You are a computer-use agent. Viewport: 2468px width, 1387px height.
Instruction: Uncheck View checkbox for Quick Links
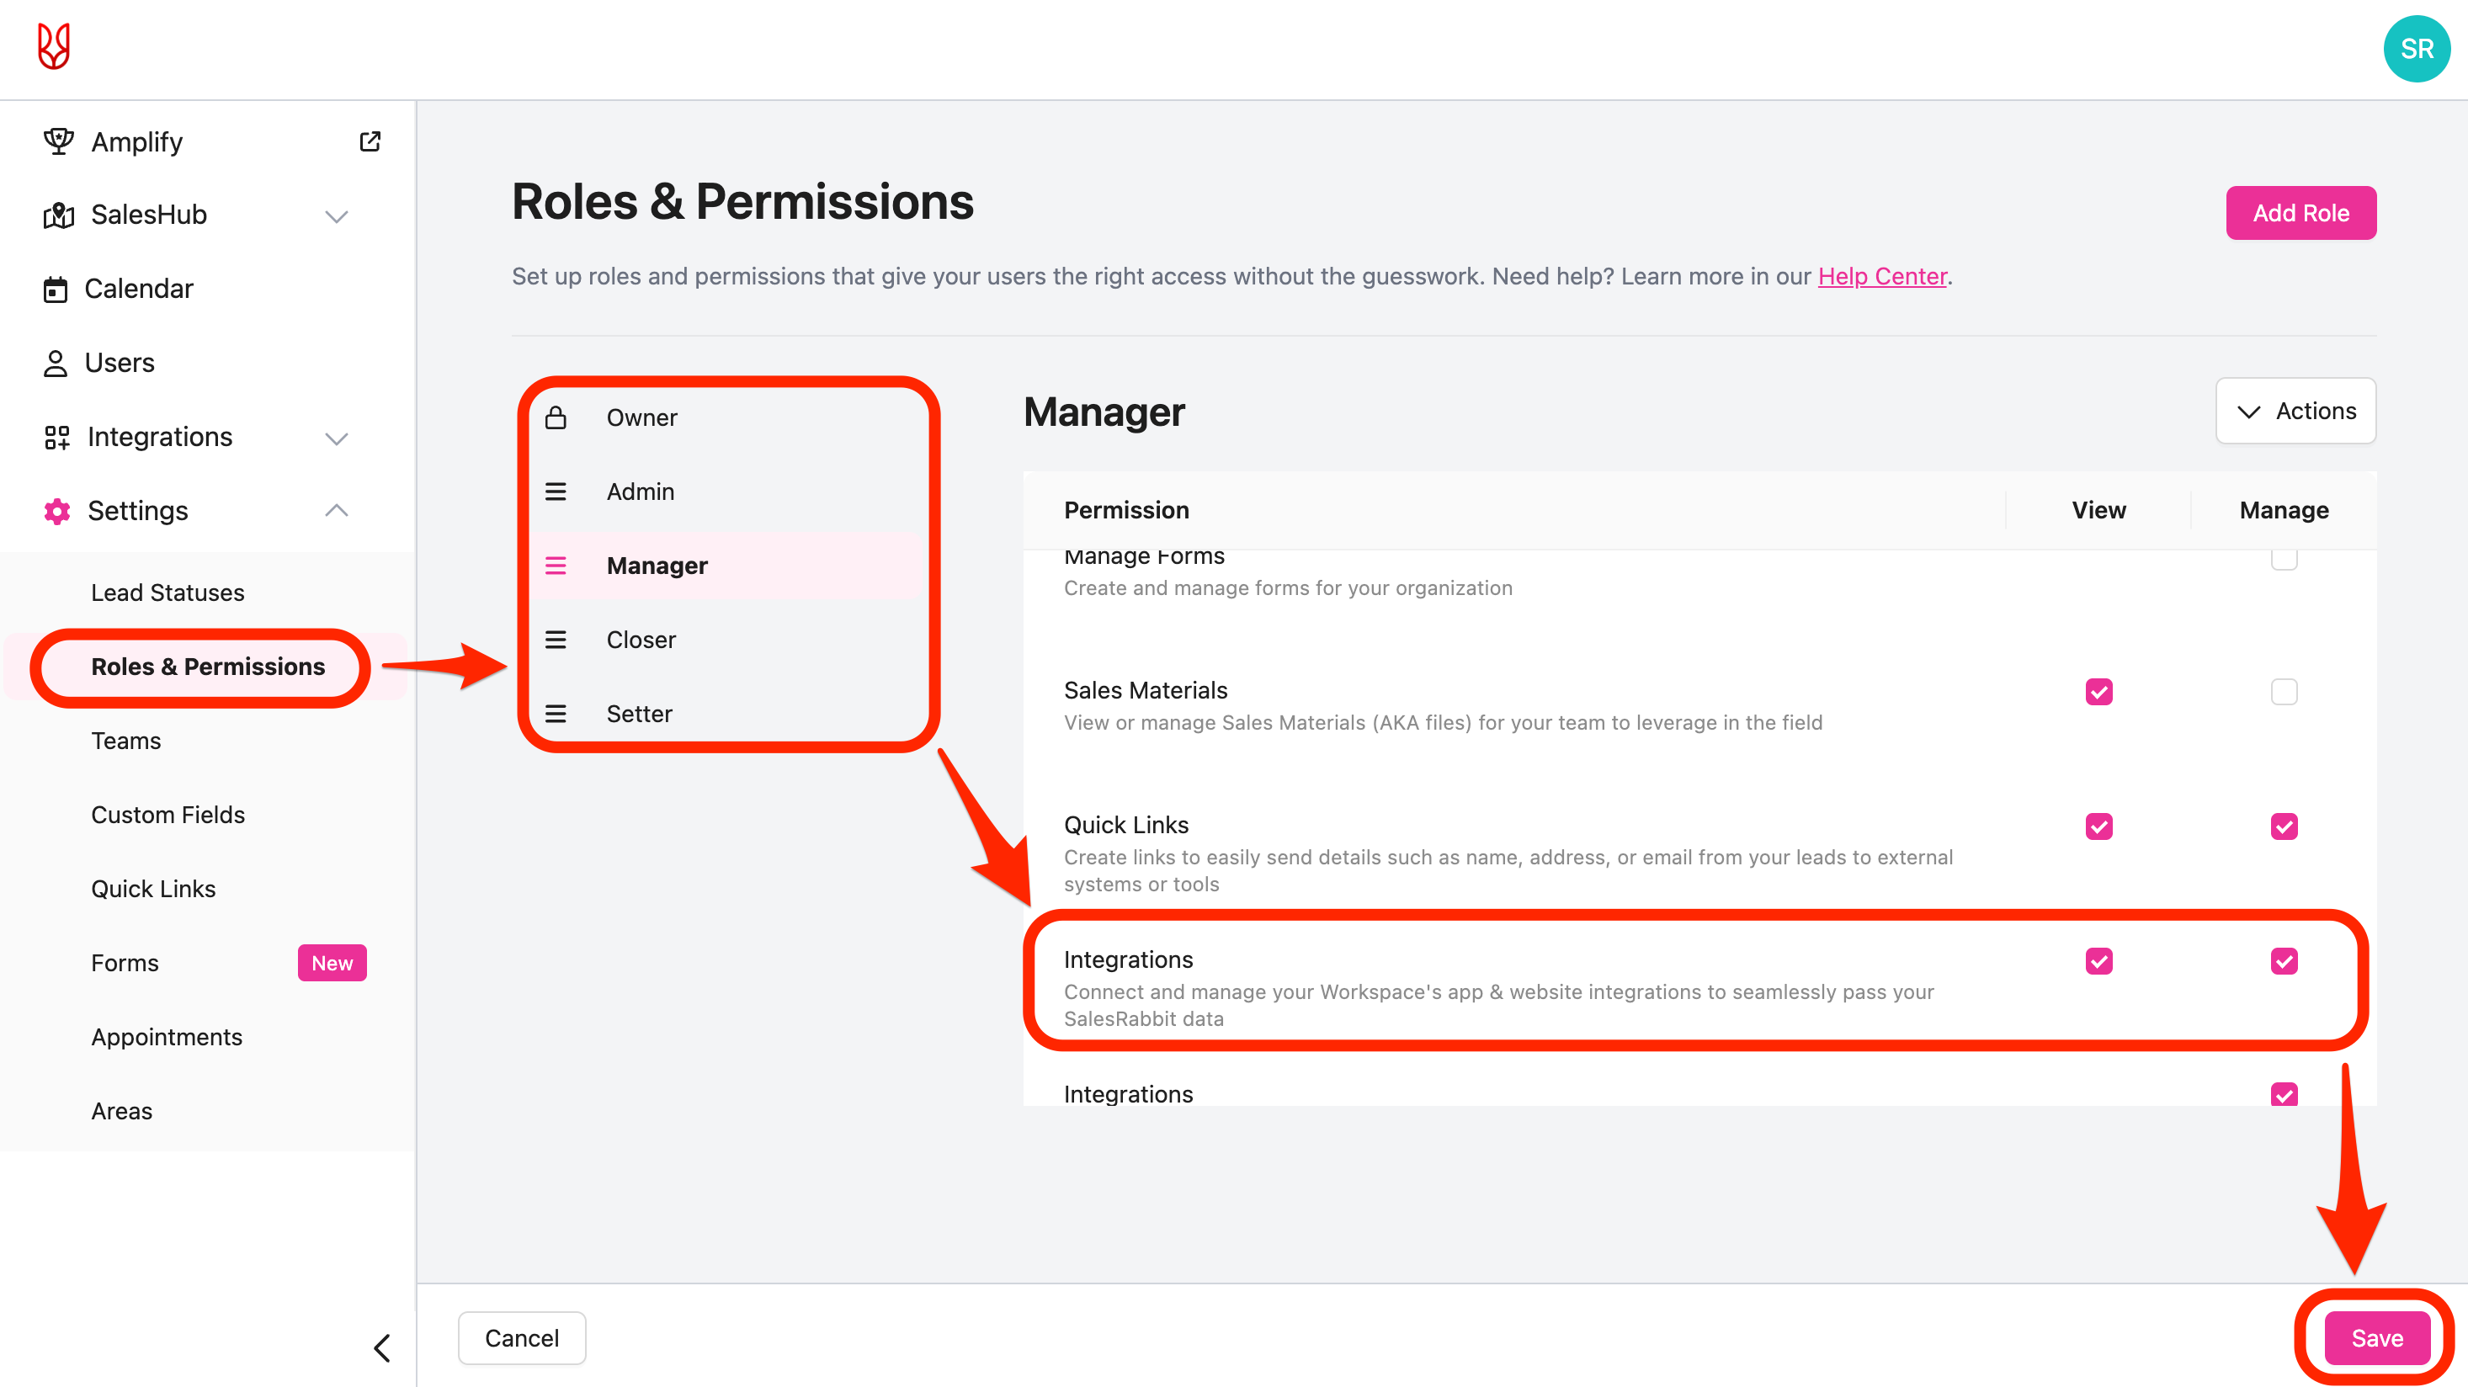[x=2098, y=826]
